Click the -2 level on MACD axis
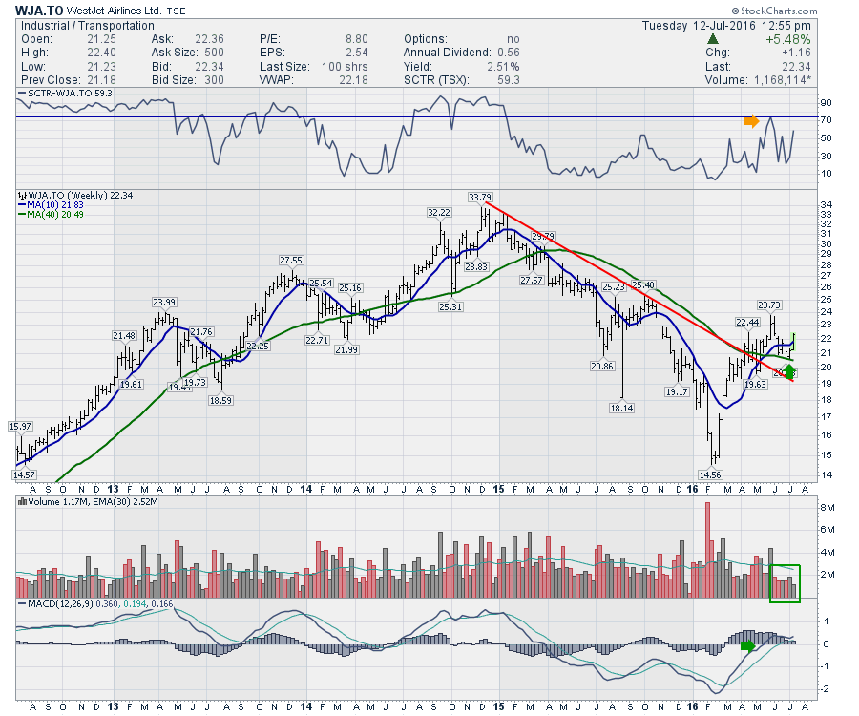The width and height of the screenshot is (859, 716). [x=825, y=689]
